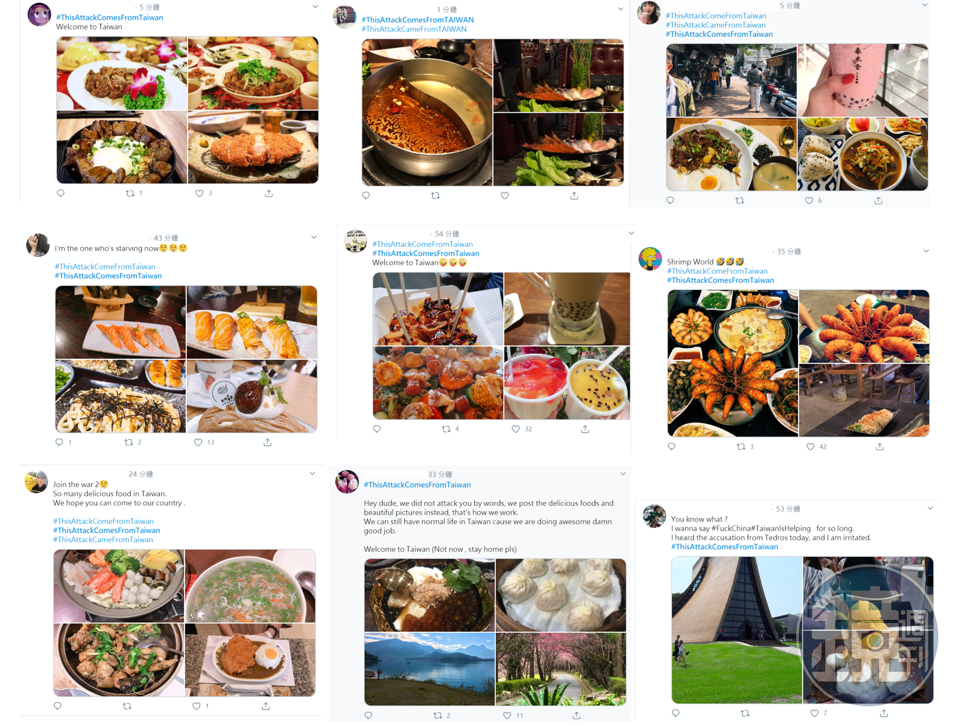965x727 pixels.
Task: Open chevron menu on the hot pot tweet
Action: 621,9
